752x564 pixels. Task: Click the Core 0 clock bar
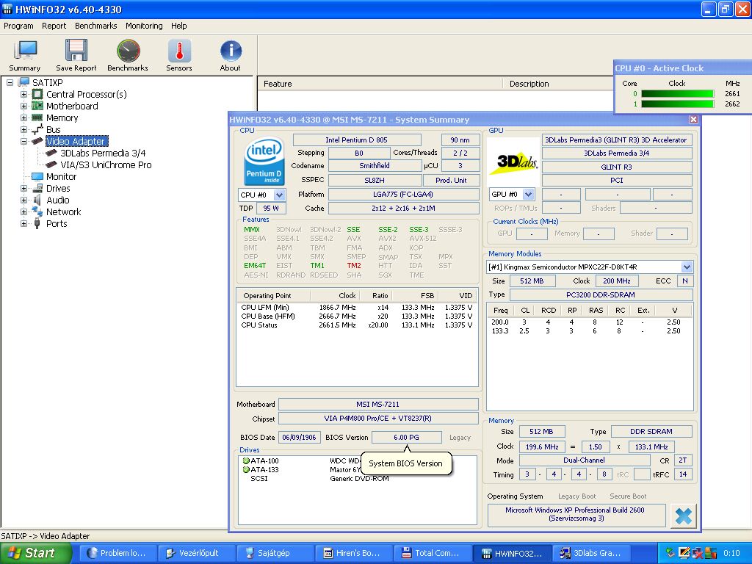tap(677, 94)
